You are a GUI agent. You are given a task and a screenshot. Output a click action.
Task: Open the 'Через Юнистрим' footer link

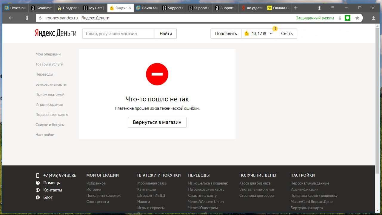click(x=203, y=208)
